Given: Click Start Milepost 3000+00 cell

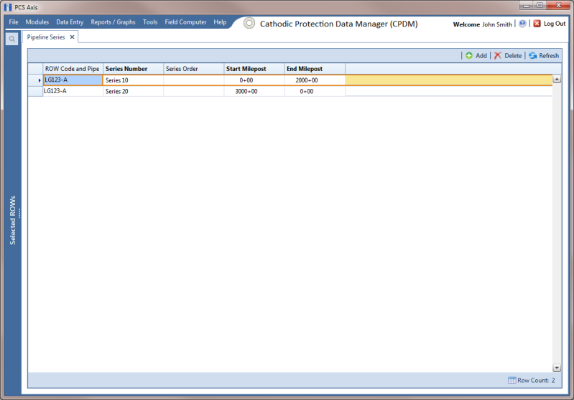Looking at the screenshot, I should point(254,91).
